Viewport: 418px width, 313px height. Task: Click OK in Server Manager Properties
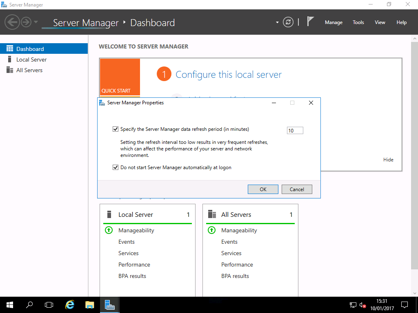click(x=263, y=189)
